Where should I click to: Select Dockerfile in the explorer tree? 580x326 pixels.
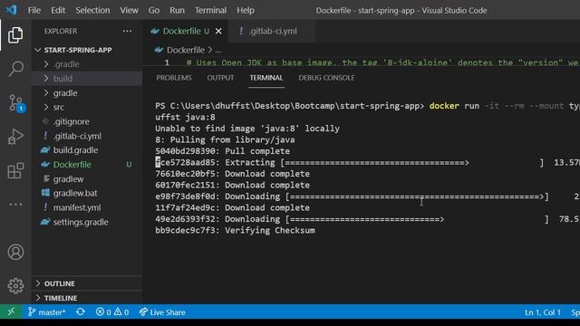tap(87, 165)
